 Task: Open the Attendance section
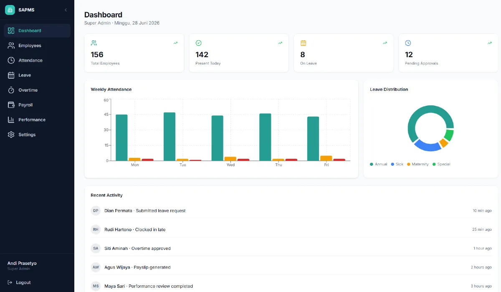37,60
